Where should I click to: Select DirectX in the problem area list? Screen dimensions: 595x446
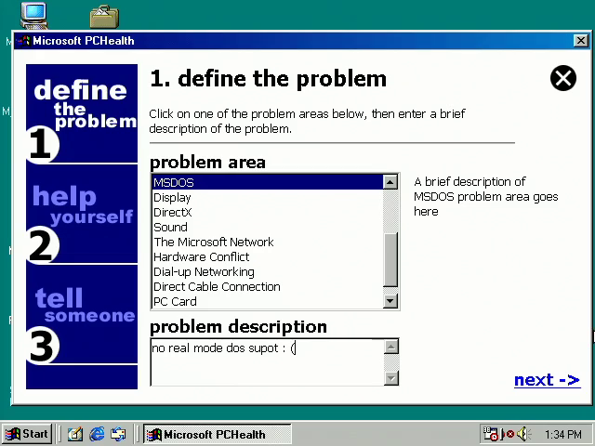click(268, 213)
